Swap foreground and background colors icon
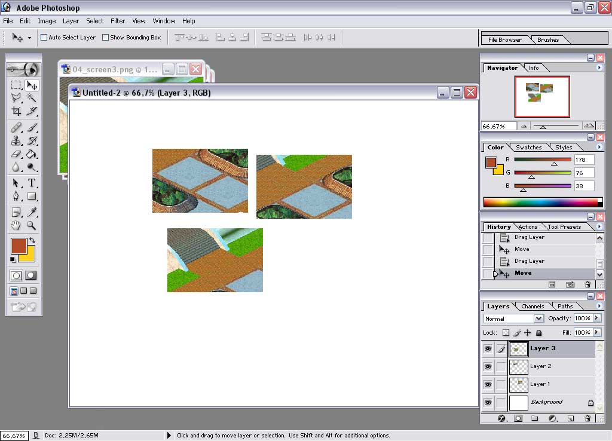612x441 pixels. (x=32, y=240)
